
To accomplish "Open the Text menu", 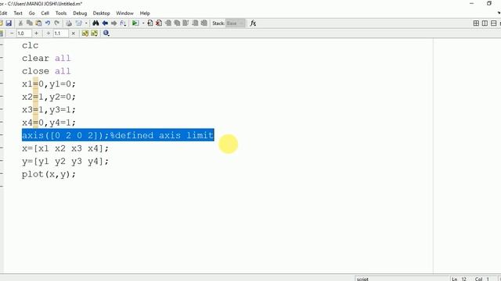I will click(x=18, y=13).
